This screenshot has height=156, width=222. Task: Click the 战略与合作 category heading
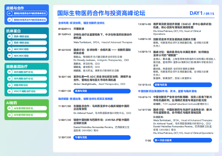click(15, 8)
